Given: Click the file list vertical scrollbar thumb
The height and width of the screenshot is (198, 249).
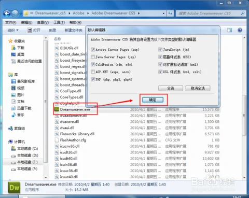Looking at the screenshot, I should point(244,115).
